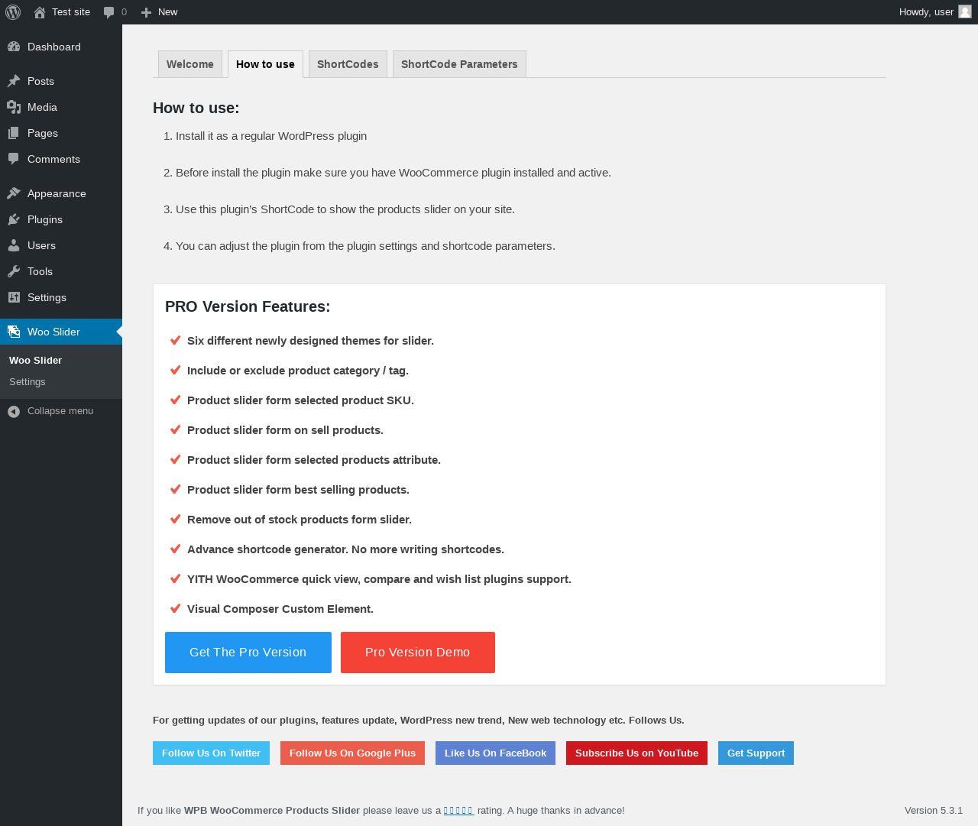Click Follow Us On Google Plus
This screenshot has width=978, height=826.
click(352, 753)
